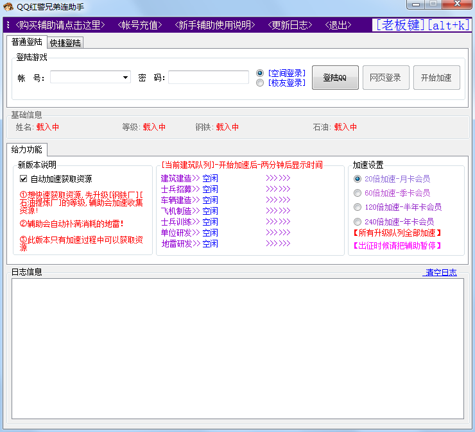Click the 钢铁: 载入中 info field
475x432 pixels.
217,127
